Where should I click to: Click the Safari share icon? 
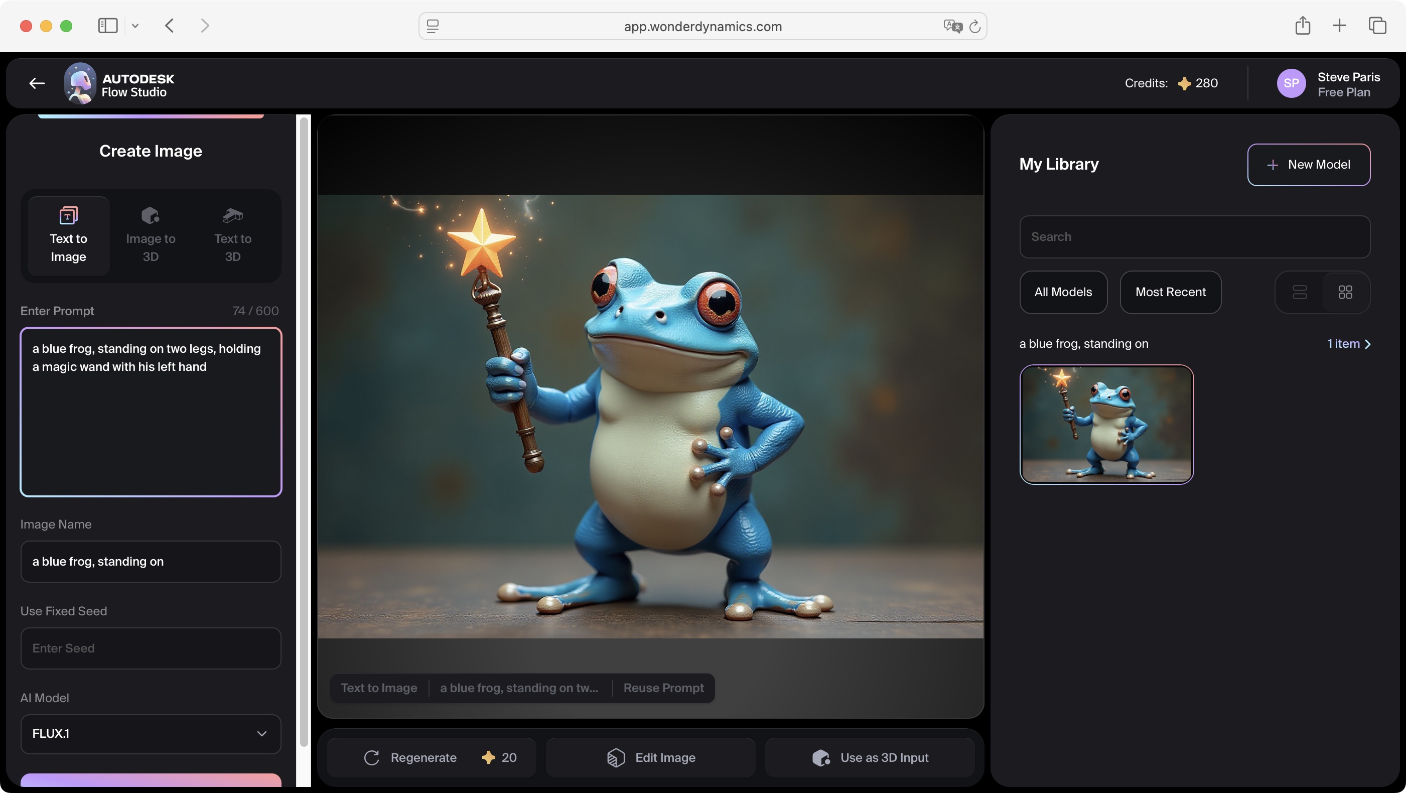pyautogui.click(x=1302, y=26)
